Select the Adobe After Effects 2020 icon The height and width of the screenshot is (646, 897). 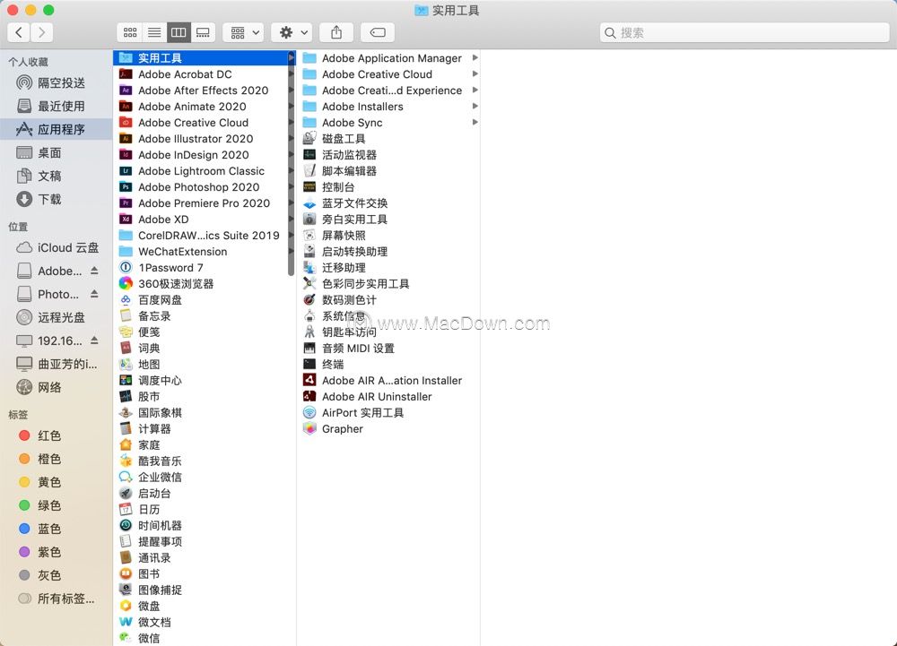coord(126,90)
